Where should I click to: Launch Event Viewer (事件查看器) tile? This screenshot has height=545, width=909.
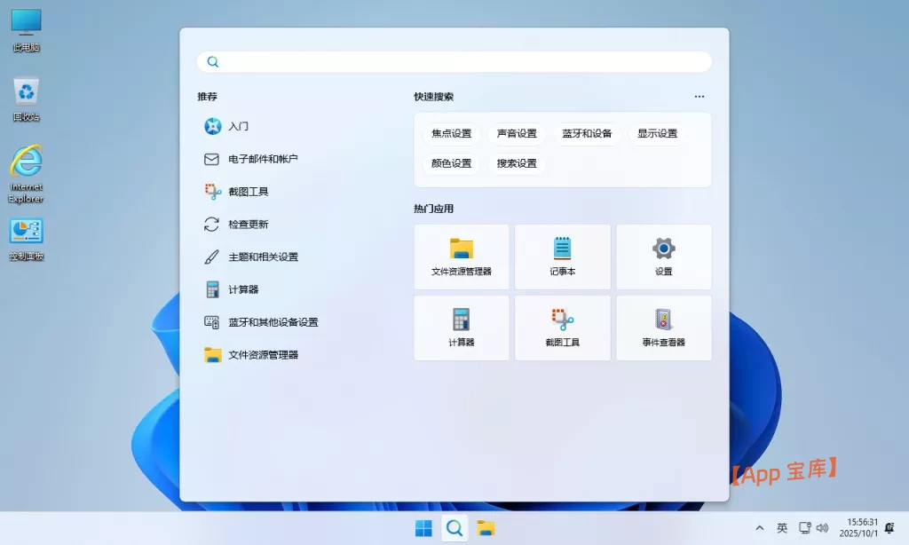pyautogui.click(x=663, y=328)
